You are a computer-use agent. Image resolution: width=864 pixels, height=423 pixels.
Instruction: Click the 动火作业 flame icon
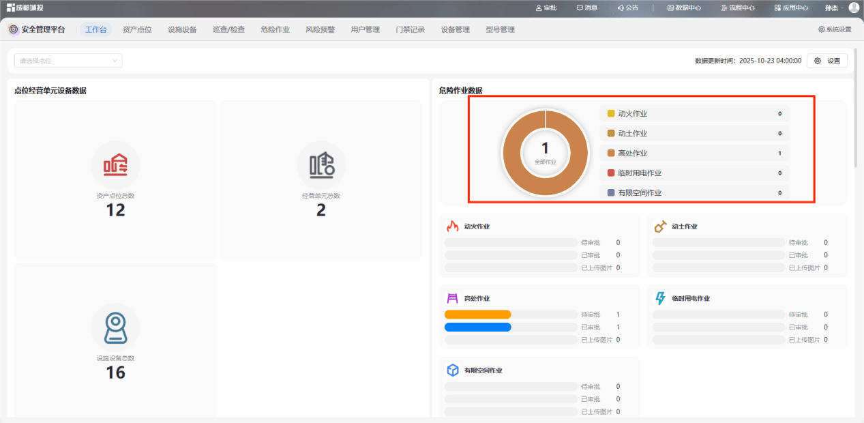click(x=452, y=227)
